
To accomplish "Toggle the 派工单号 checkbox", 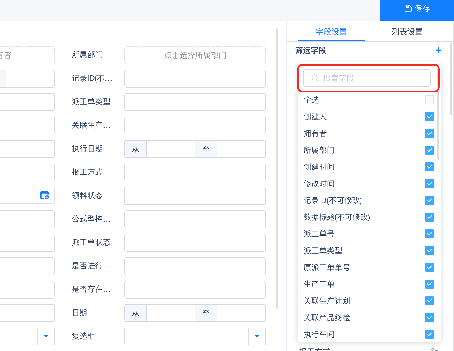I will 429,234.
